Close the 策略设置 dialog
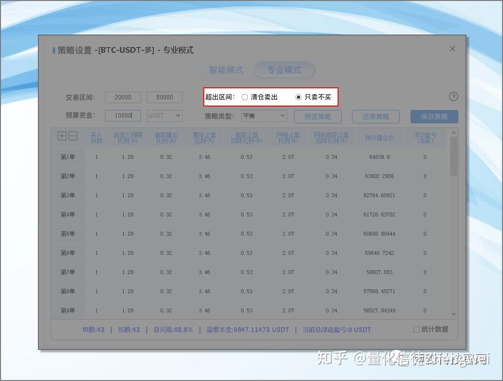This screenshot has height=381, width=503. tap(452, 49)
